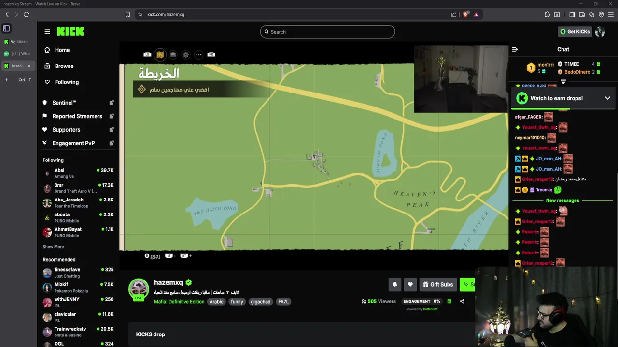Image resolution: width=618 pixels, height=347 pixels.
Task: Open user profile avatar menu
Action: tap(600, 32)
